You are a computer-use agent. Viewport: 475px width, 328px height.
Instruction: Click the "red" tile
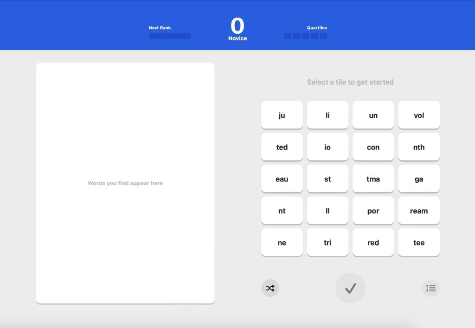click(x=373, y=243)
